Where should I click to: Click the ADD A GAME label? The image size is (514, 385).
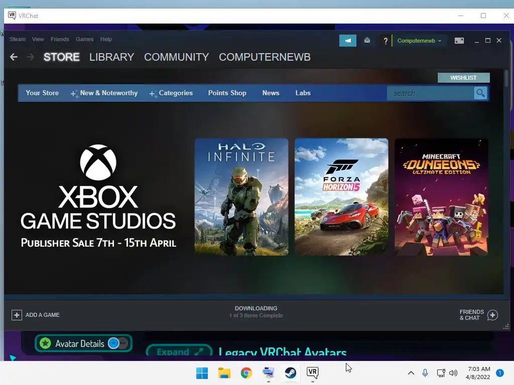pyautogui.click(x=43, y=315)
